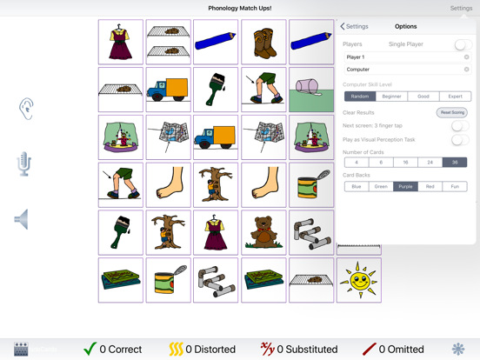Tap the Phonology Match Ups! title
The width and height of the screenshot is (480, 360).
240,9
